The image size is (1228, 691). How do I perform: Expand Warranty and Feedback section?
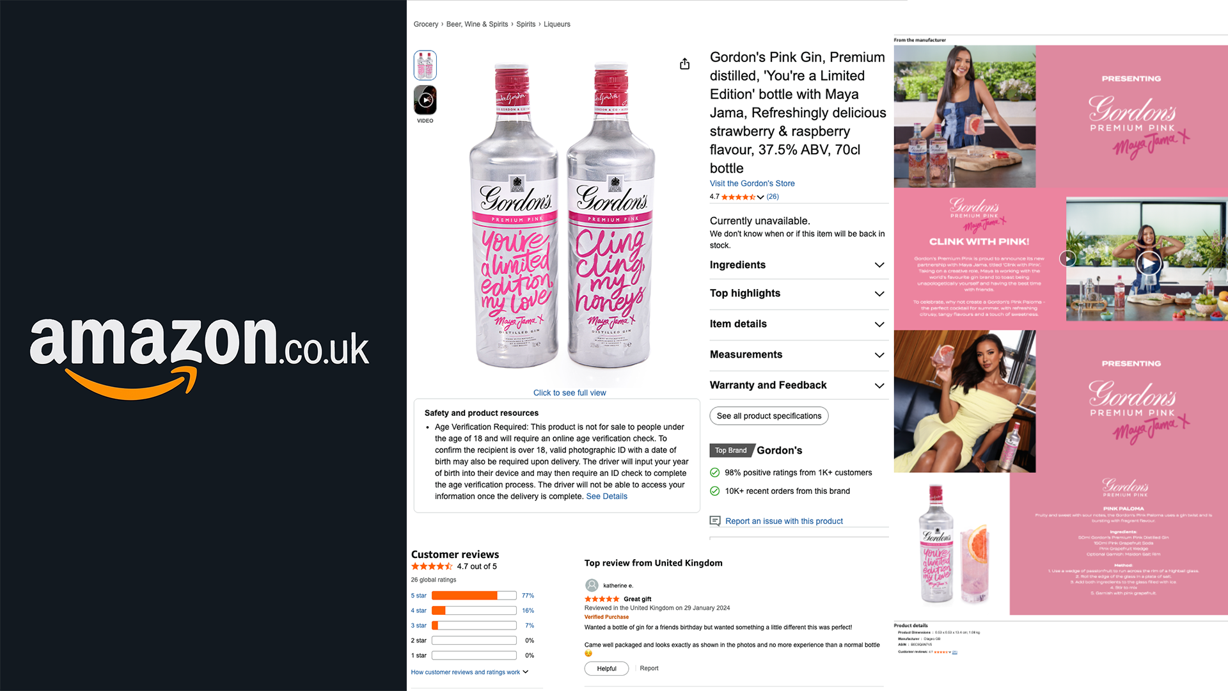pos(798,385)
